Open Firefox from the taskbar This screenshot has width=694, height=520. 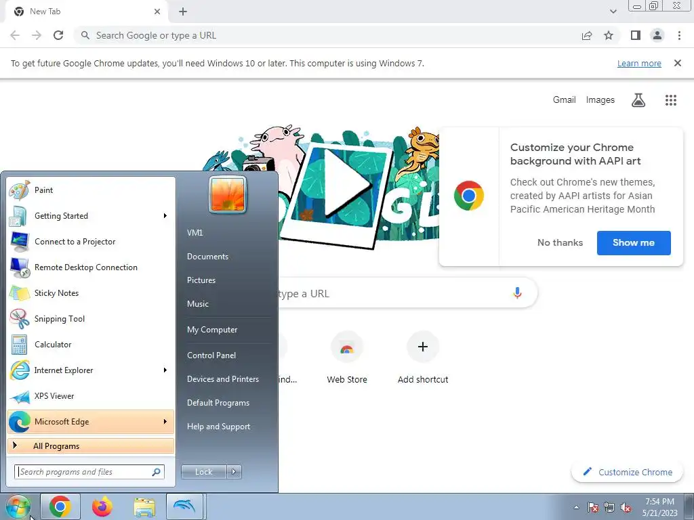click(x=102, y=506)
